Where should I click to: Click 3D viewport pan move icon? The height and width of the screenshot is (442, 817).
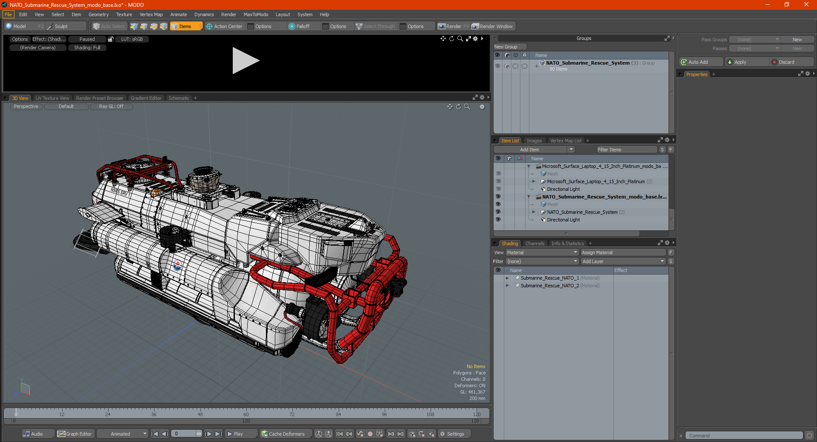tap(450, 107)
